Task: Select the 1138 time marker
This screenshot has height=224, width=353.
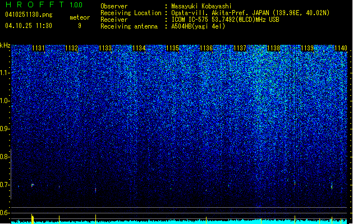Action: [273, 48]
